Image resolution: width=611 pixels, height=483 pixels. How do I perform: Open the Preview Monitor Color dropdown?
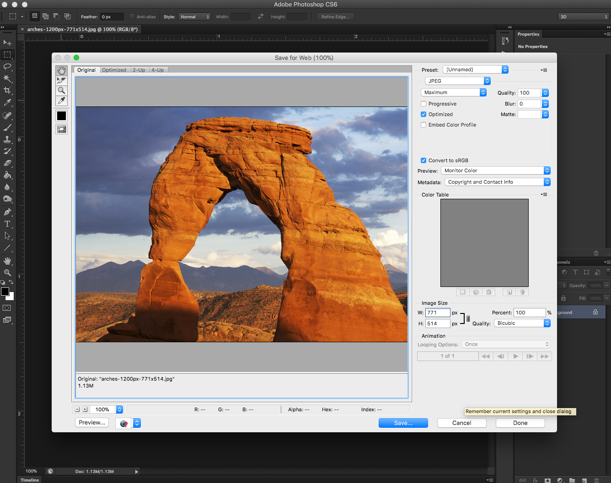pos(496,170)
